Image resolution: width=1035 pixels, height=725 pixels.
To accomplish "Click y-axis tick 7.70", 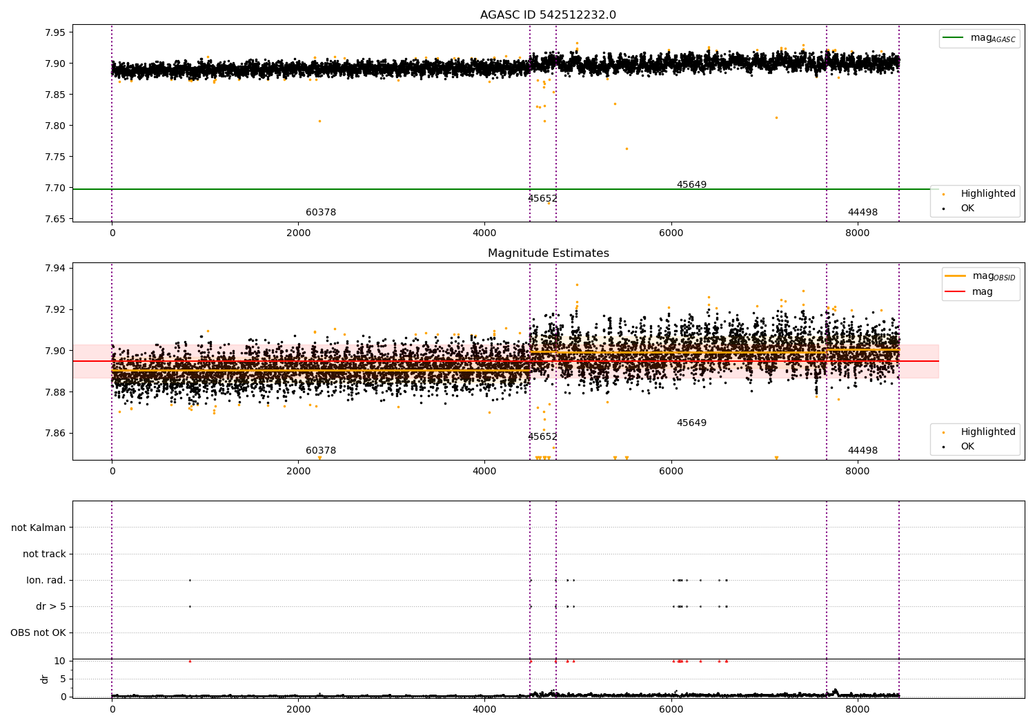I will 55,188.
